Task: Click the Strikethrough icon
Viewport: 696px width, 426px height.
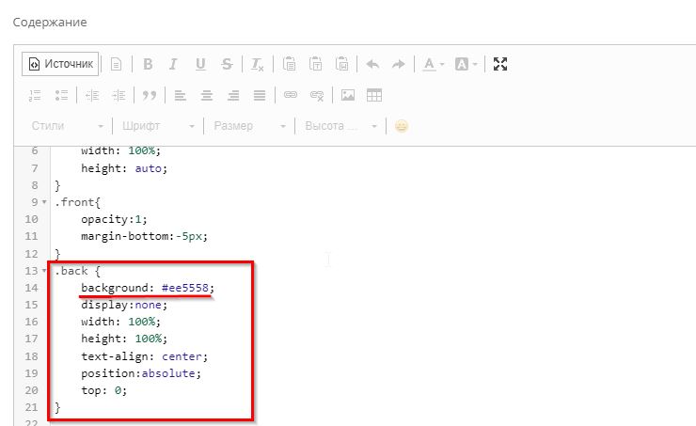Action: coord(227,64)
